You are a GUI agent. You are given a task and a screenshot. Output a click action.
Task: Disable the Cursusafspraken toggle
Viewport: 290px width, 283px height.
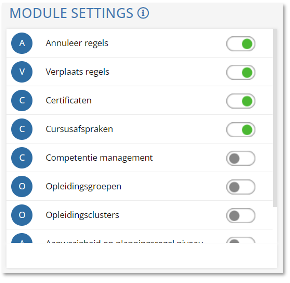tap(241, 130)
